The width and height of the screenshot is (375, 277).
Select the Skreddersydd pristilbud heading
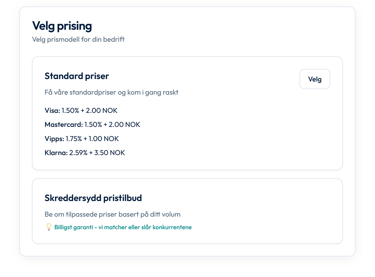(x=93, y=198)
